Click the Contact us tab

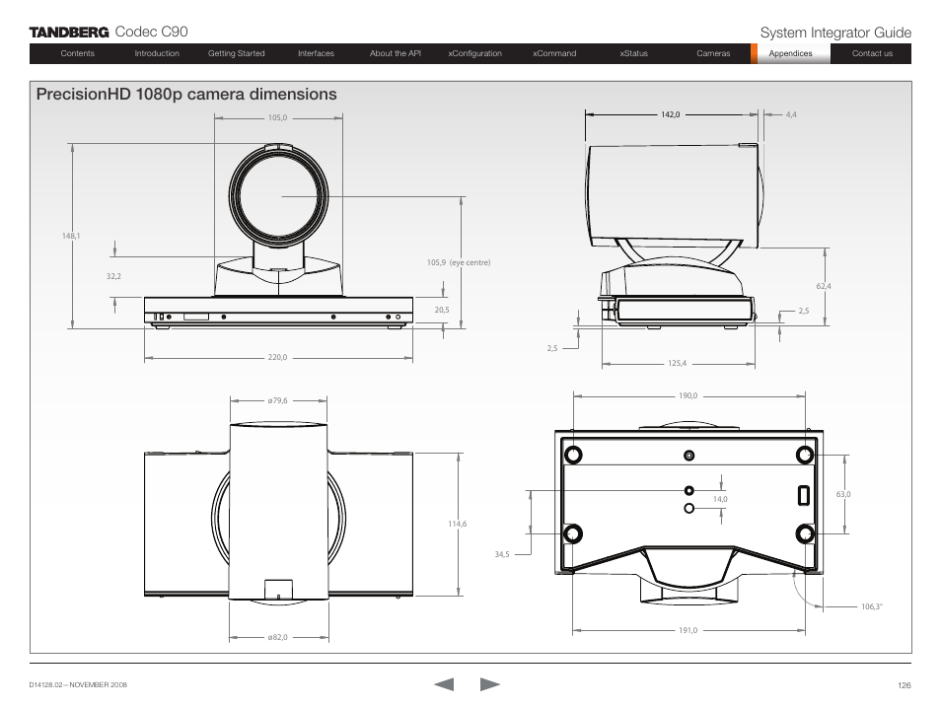[872, 53]
